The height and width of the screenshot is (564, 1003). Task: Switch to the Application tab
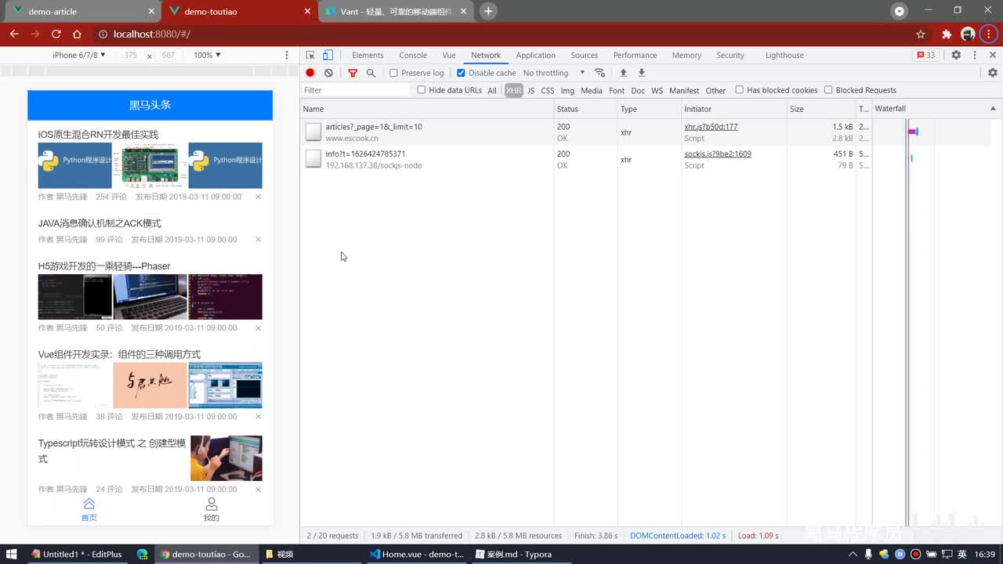click(x=536, y=55)
